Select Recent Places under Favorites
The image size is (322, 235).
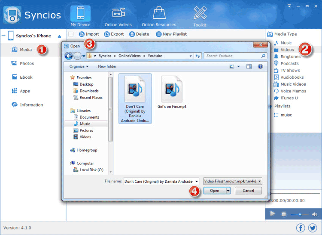click(88, 98)
